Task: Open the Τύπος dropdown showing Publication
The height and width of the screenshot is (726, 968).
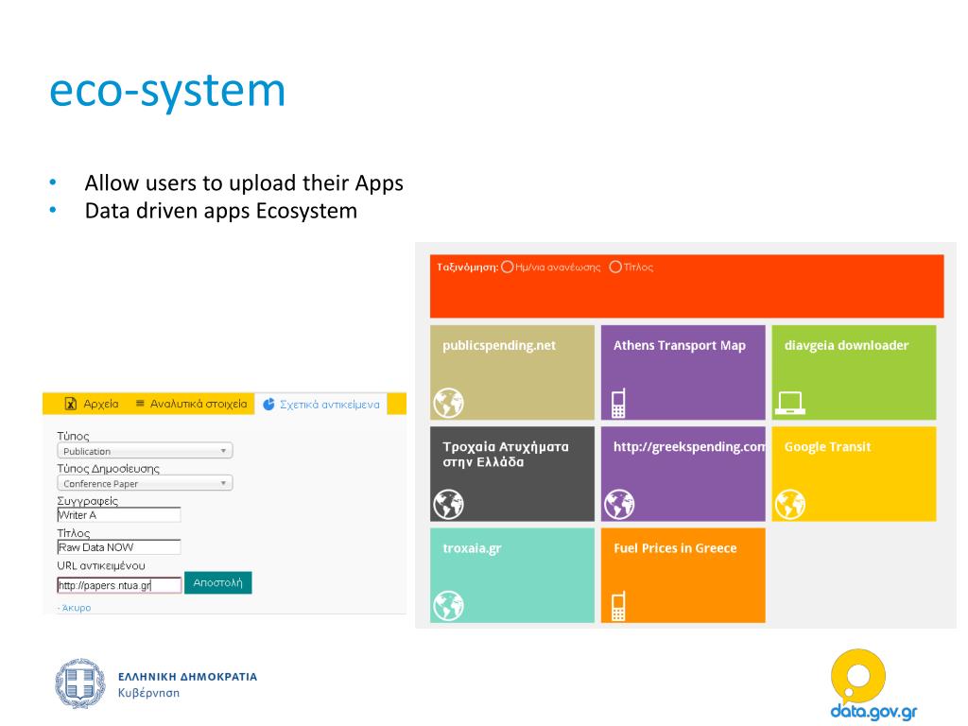Action: (x=145, y=451)
